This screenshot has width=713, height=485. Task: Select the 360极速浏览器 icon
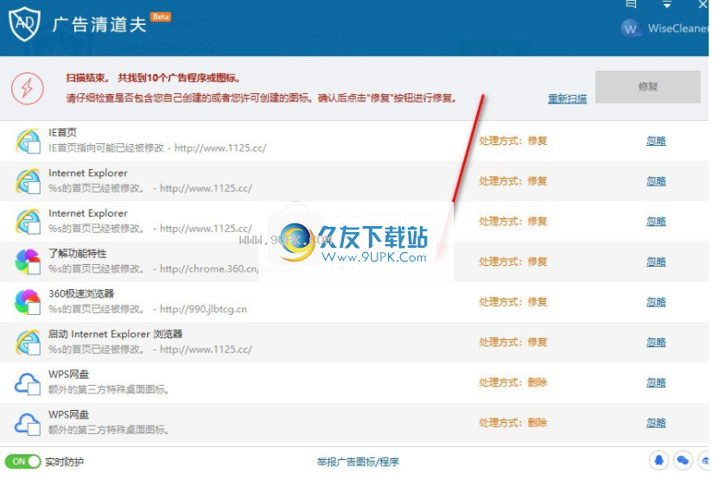[28, 302]
